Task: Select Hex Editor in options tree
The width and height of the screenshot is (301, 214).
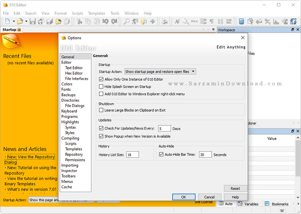Action: tap(74, 73)
